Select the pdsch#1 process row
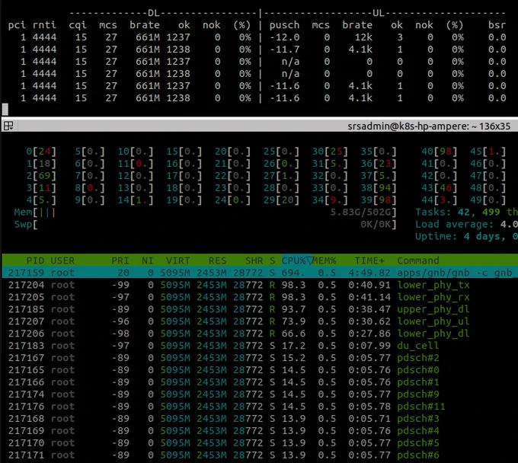This screenshot has height=463, width=518. pyautogui.click(x=260, y=382)
